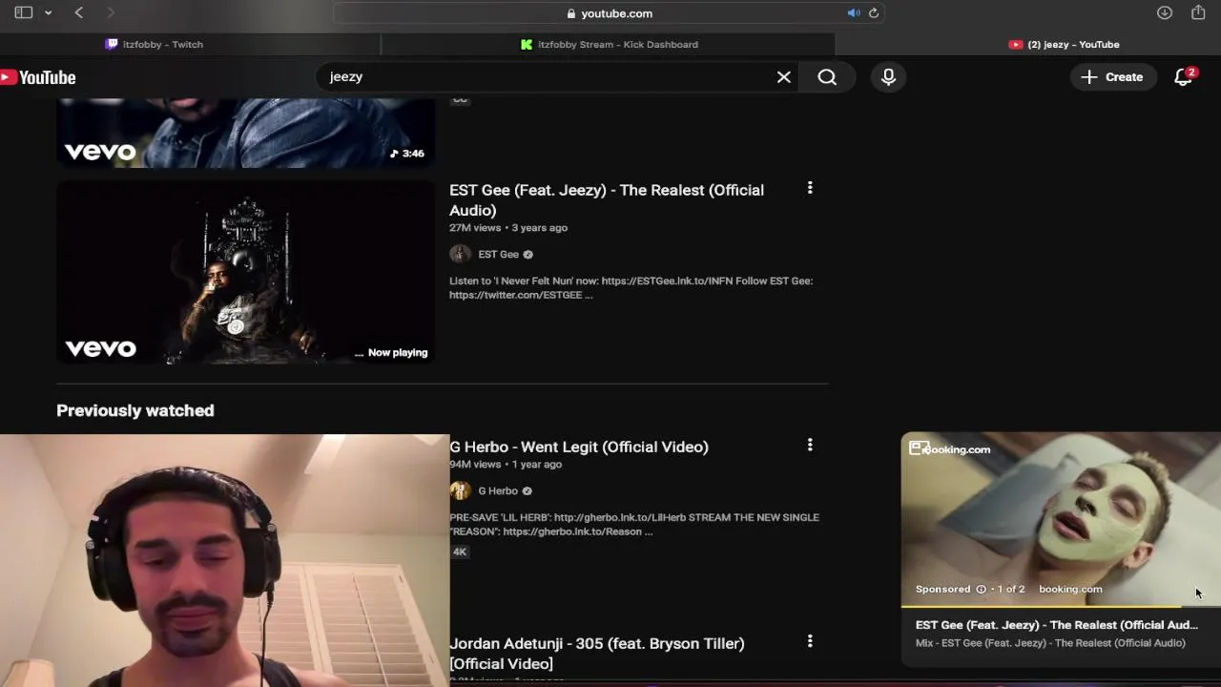
Task: Click EST Gee verified checkmark badge
Action: [x=528, y=255]
